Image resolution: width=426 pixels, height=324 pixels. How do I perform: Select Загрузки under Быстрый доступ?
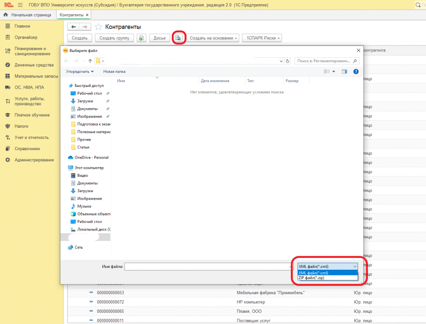[85, 101]
